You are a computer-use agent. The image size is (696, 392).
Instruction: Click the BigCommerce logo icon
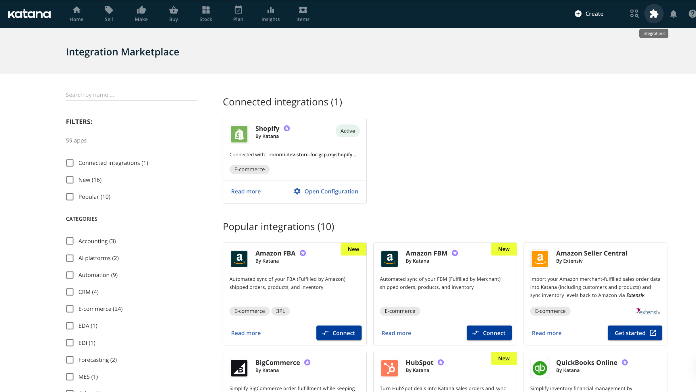click(x=239, y=368)
